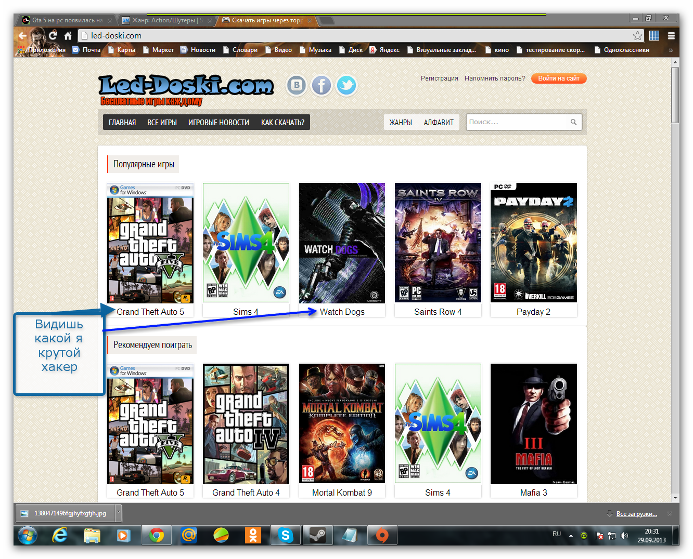Show the bookmarks bar overflow chevron
The image size is (693, 559).
click(x=671, y=50)
